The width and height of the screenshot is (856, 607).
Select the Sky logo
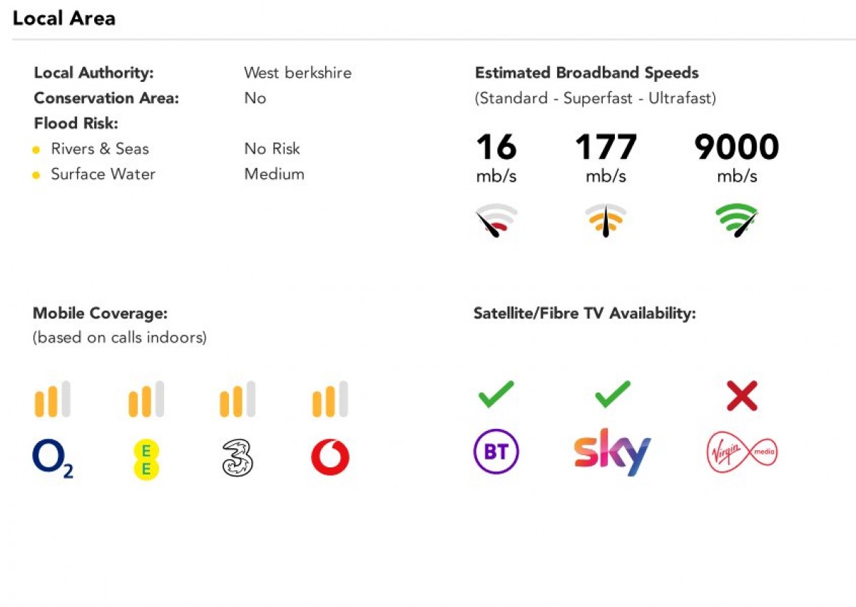coord(613,452)
